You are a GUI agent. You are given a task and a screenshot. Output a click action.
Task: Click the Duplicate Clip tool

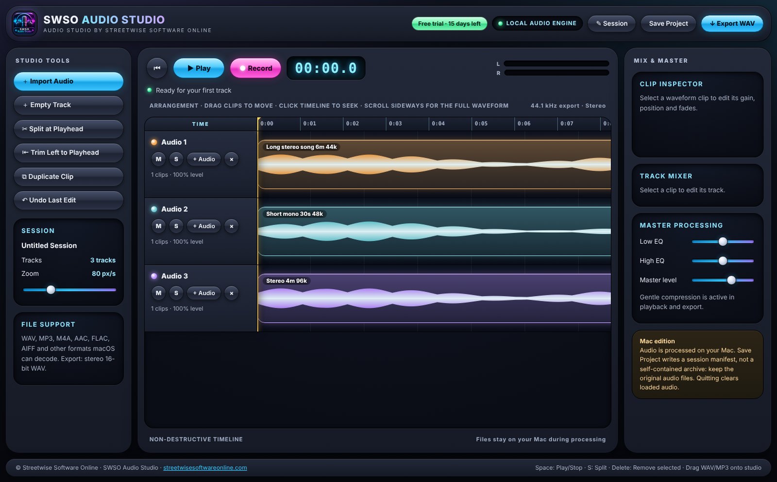point(68,177)
